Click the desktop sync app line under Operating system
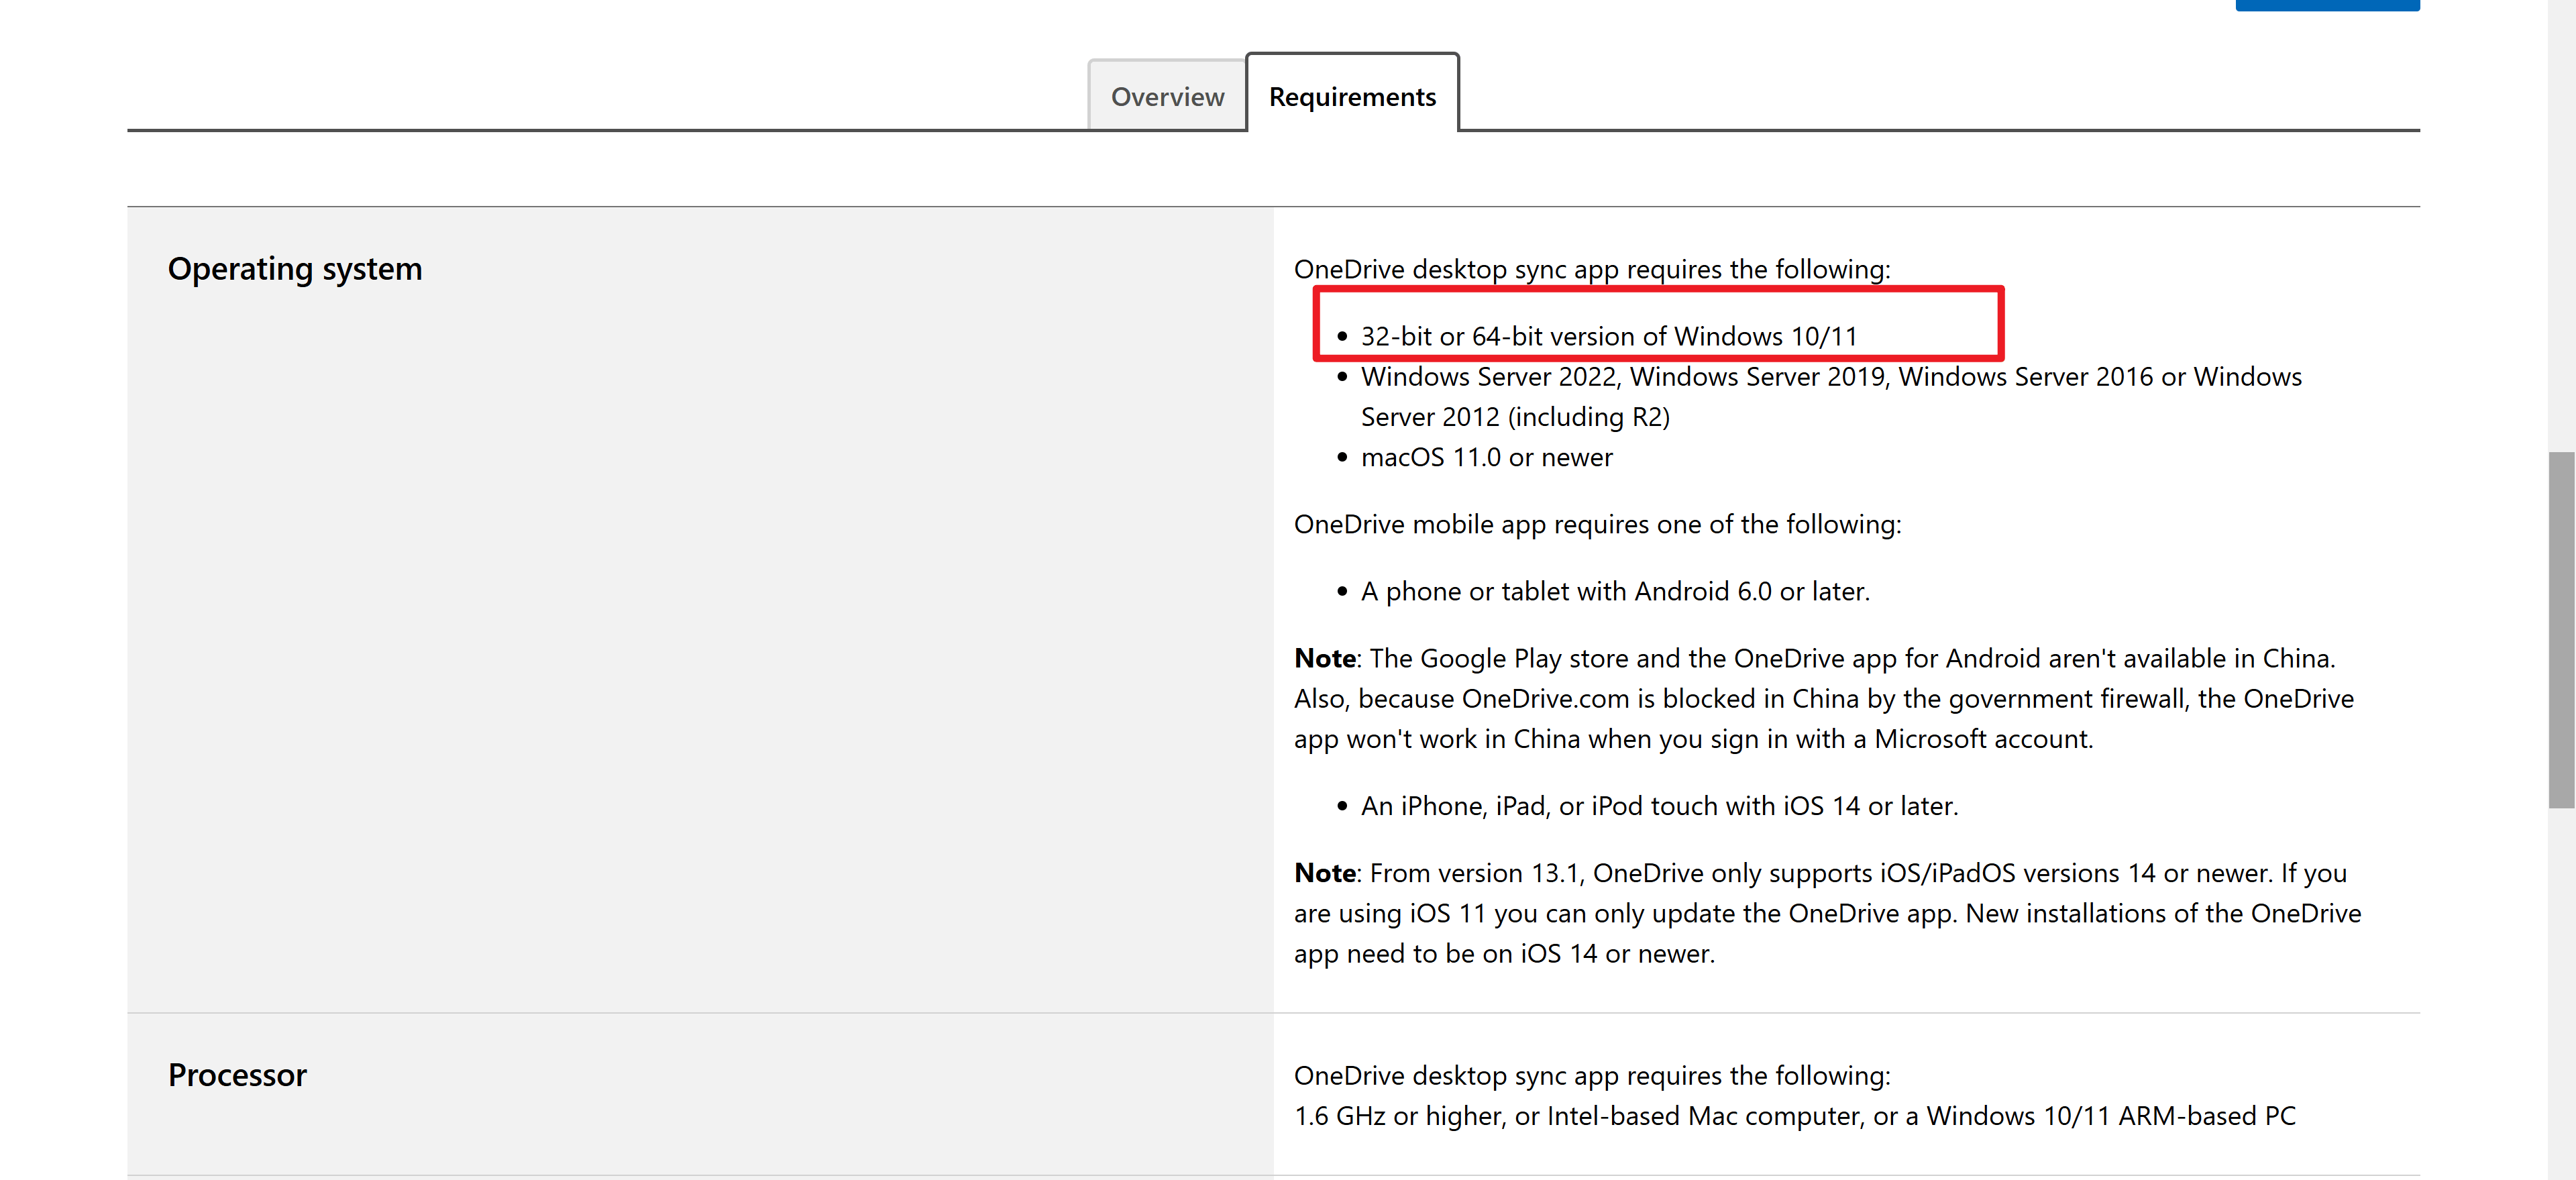2576x1180 pixels. [1592, 269]
